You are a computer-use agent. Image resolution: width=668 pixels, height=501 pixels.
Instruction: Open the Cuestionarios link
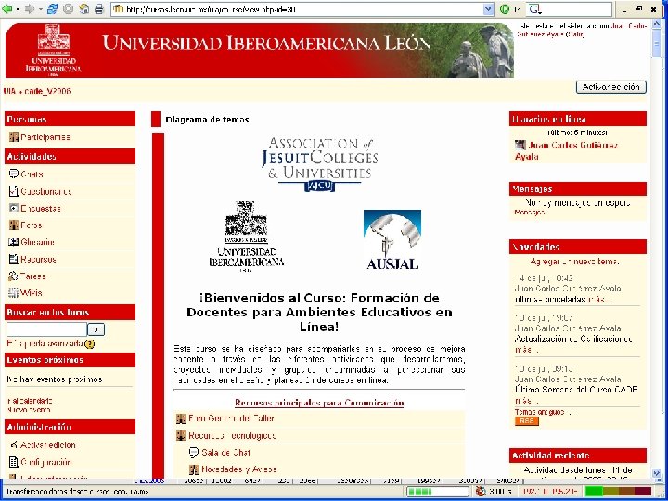46,192
